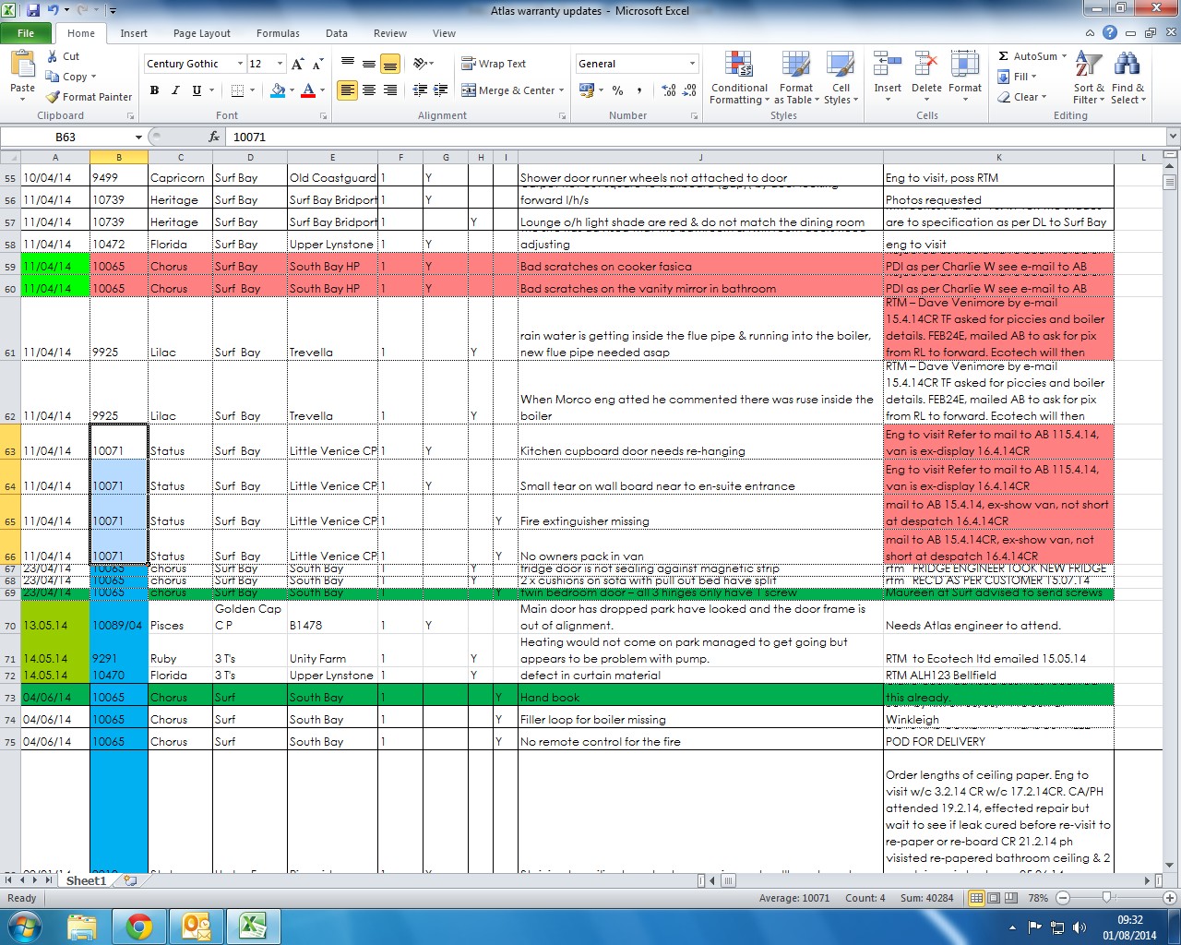Open the Formulas ribbon tab

click(278, 33)
